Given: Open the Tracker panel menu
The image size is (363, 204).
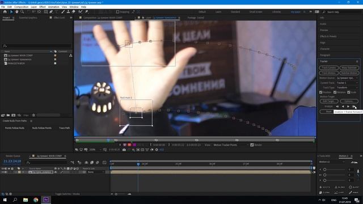Looking at the screenshot, I should pos(357,62).
